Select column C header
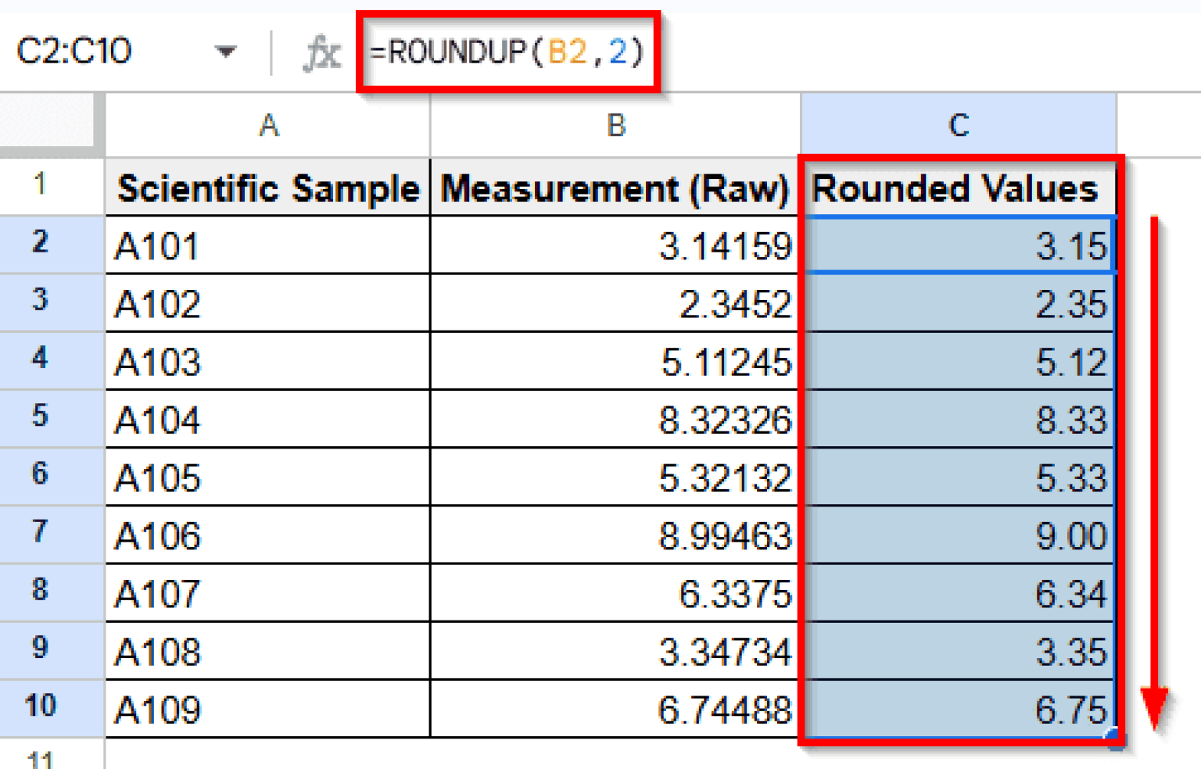This screenshot has height=769, width=1201. pyautogui.click(x=959, y=125)
